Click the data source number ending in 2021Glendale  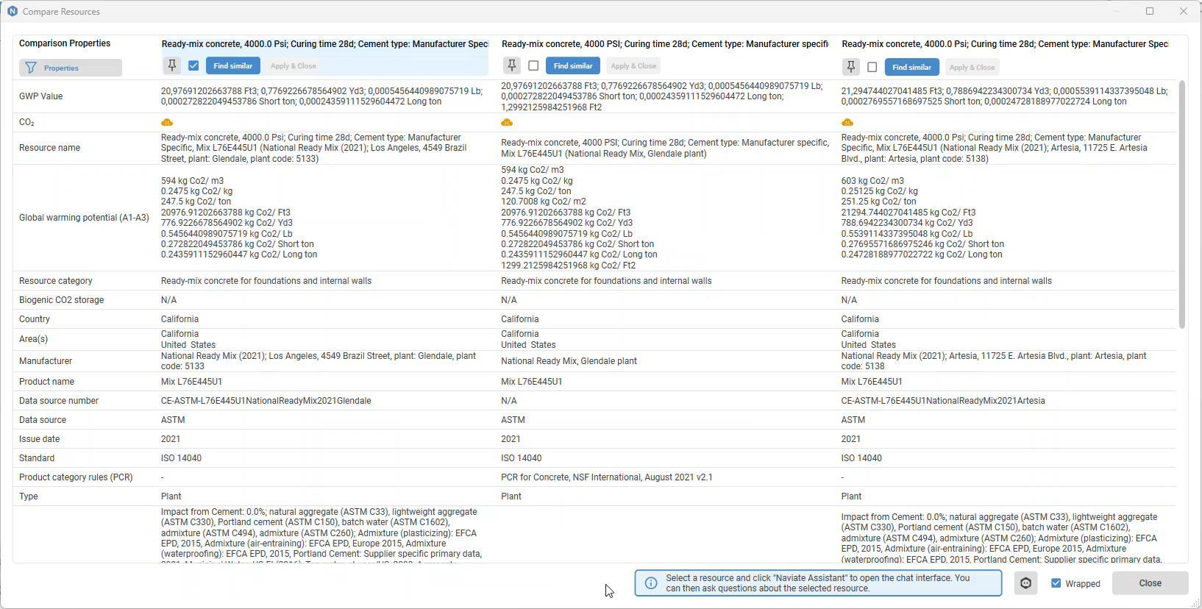coord(266,401)
